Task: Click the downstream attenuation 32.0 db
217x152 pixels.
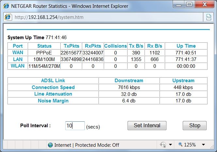Action: 129,94
